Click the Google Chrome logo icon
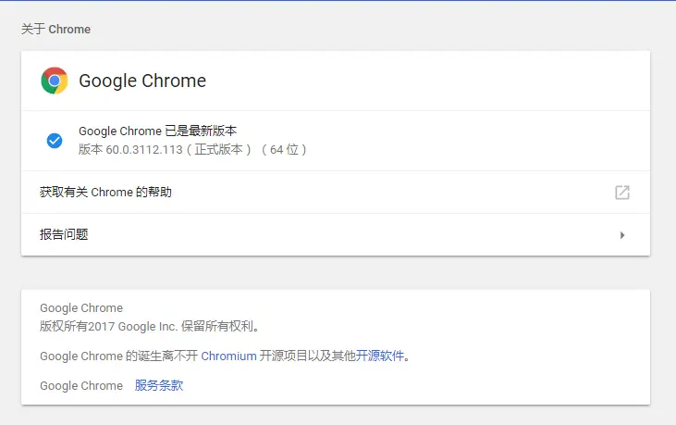 (55, 81)
